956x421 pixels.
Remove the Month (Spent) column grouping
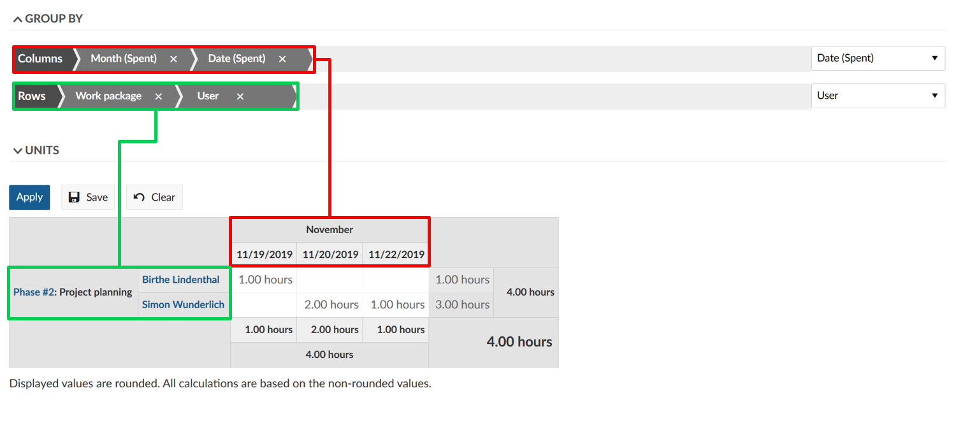(x=173, y=59)
